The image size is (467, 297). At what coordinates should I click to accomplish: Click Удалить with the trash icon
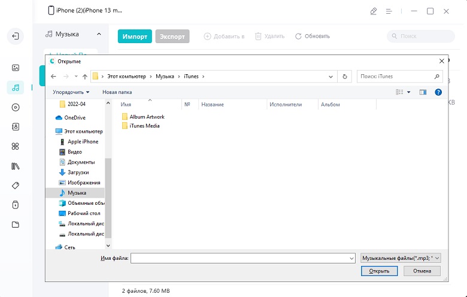270,37
